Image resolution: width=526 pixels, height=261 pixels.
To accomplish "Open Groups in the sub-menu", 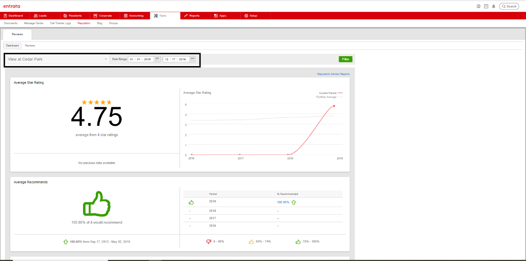I will click(x=113, y=23).
